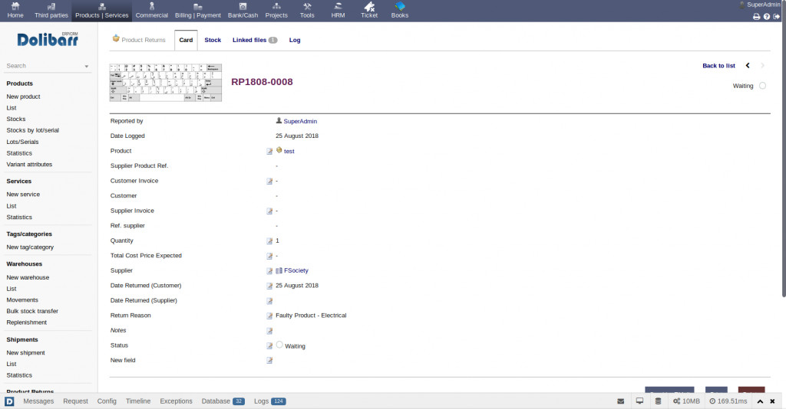The image size is (786, 409).
Task: Open the Commercial top menu
Action: [x=151, y=11]
